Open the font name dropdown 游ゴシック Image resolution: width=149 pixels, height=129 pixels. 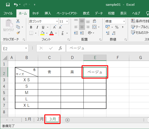pos(57,21)
